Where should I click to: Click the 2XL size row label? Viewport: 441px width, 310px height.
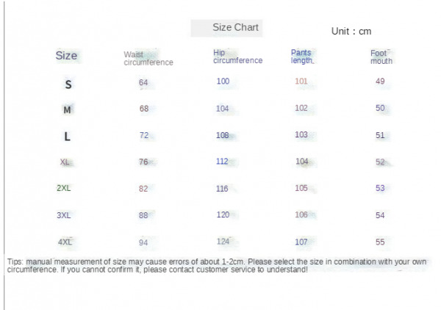(63, 188)
